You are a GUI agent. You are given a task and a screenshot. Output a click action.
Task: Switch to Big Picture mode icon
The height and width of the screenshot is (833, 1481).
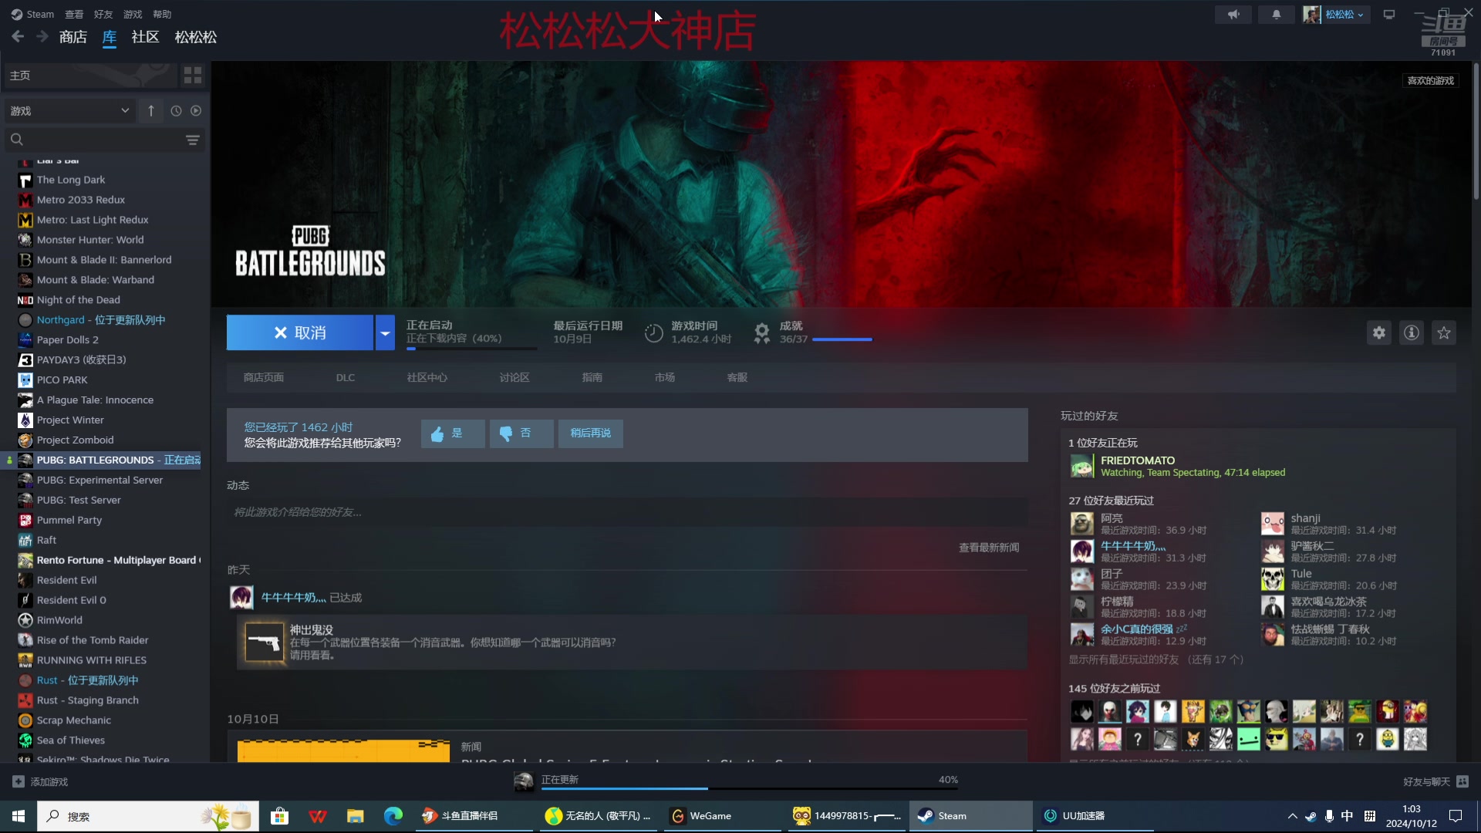1389,15
